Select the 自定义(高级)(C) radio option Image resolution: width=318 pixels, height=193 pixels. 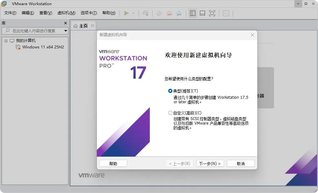tap(170, 113)
